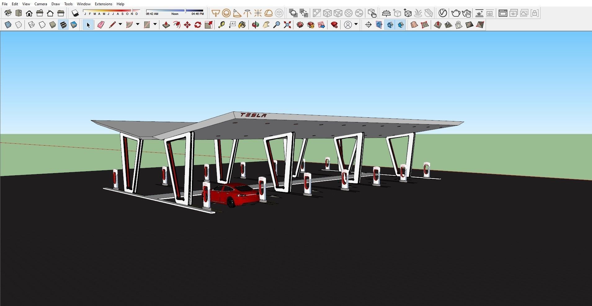Expand the Rectangle shapes dropdown arrow
This screenshot has height=306, width=592.
(155, 24)
